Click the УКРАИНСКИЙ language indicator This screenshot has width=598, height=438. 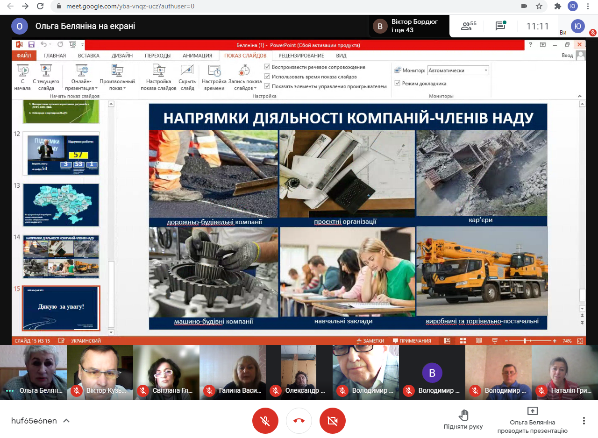pyautogui.click(x=86, y=341)
